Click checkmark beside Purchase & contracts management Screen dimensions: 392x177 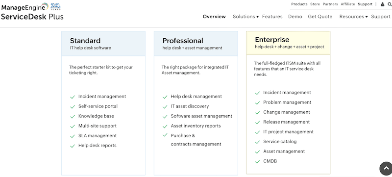pos(165,135)
